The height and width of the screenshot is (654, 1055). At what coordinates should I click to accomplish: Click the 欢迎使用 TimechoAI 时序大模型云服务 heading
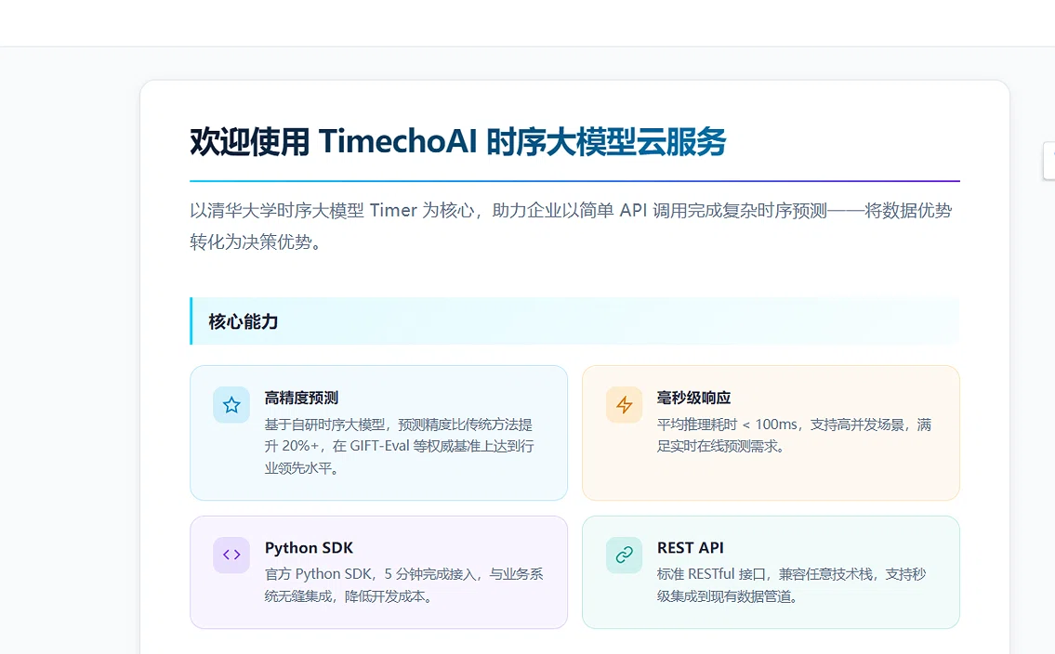457,142
